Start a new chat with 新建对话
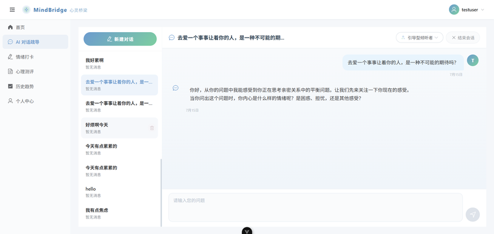The image size is (494, 234). pyautogui.click(x=120, y=39)
